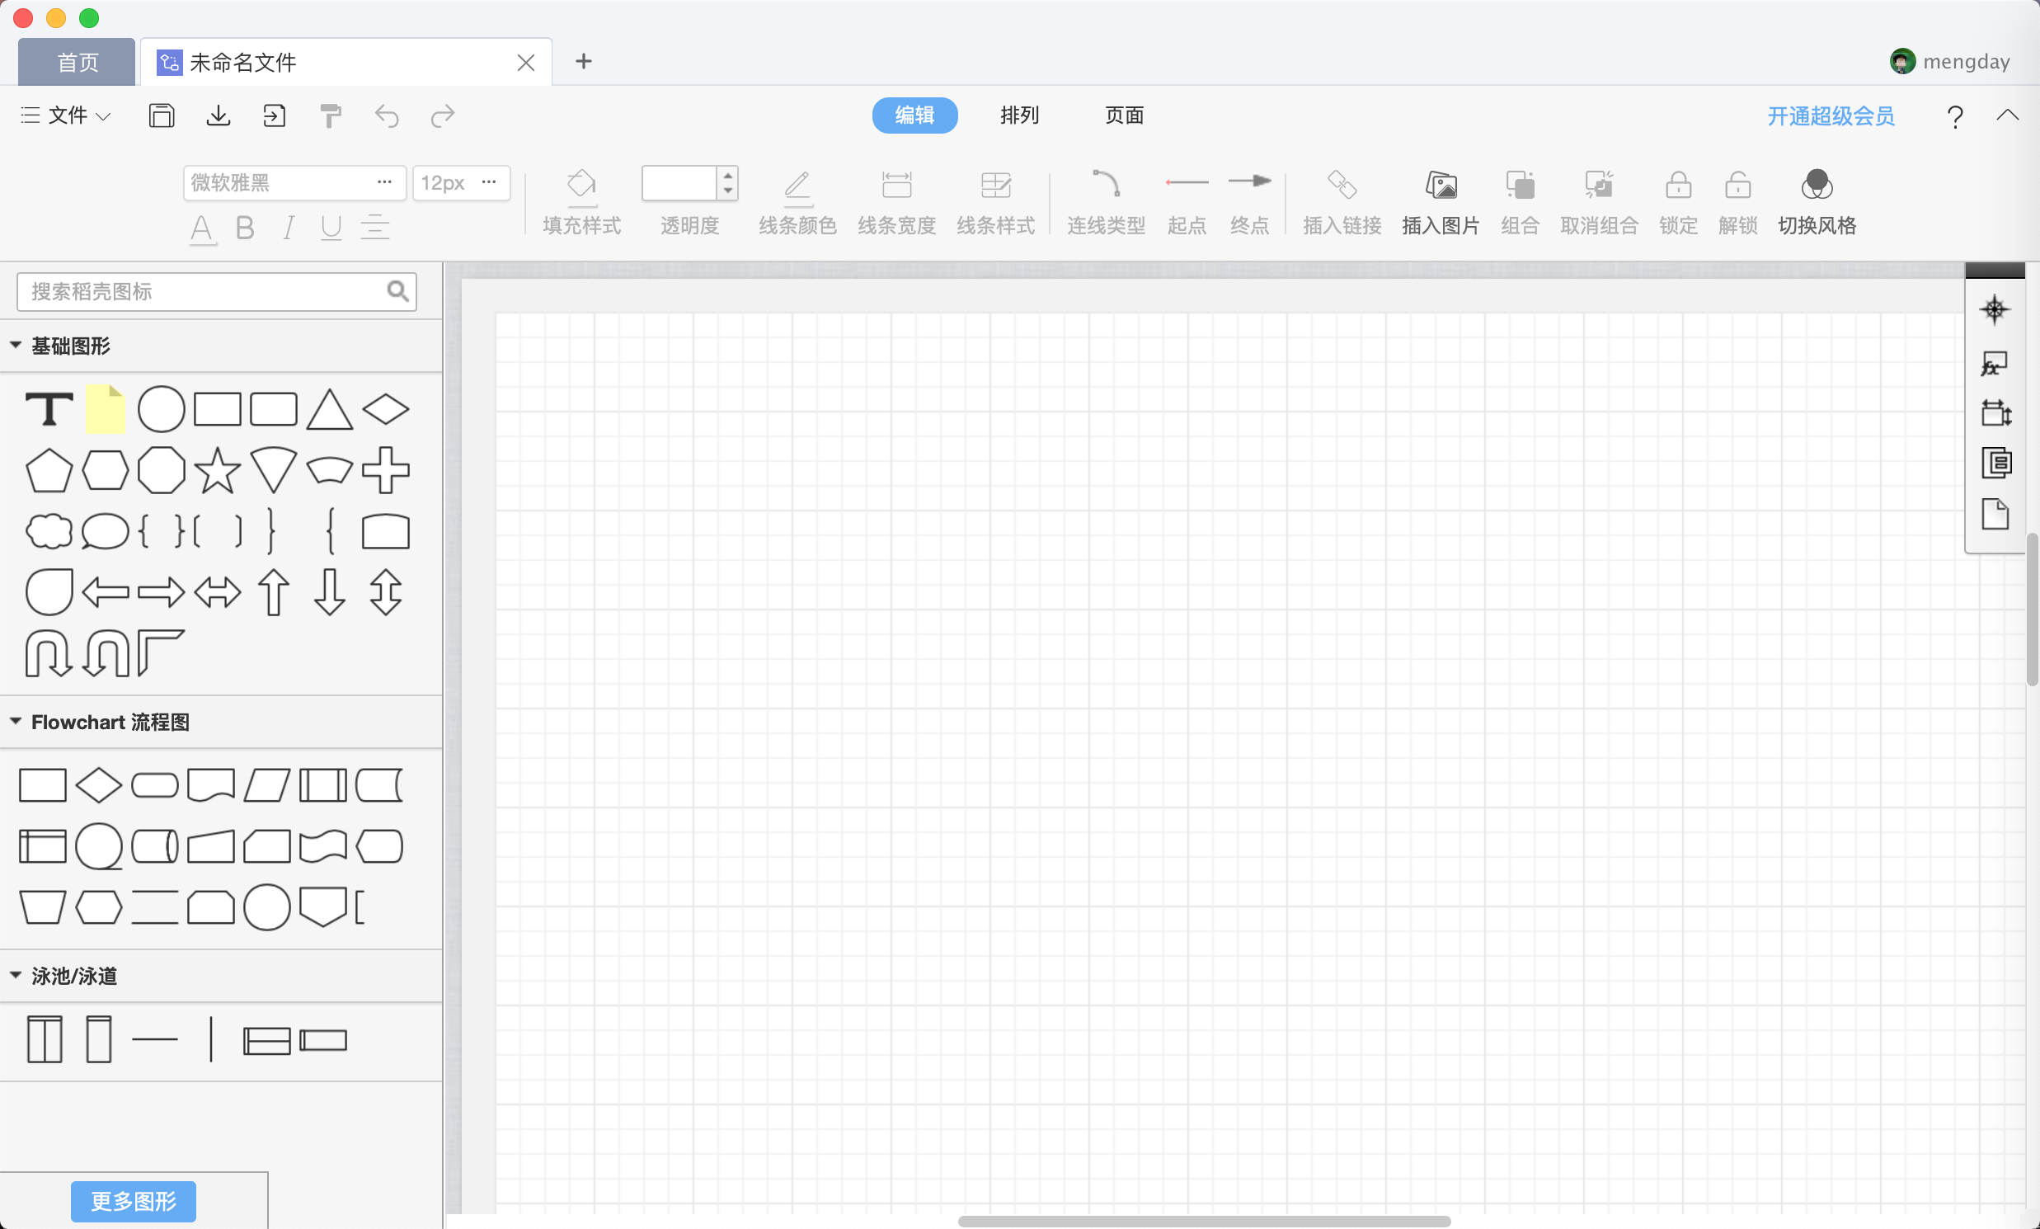Click the 更多图形 more shapes button
The width and height of the screenshot is (2040, 1229).
coord(134,1201)
